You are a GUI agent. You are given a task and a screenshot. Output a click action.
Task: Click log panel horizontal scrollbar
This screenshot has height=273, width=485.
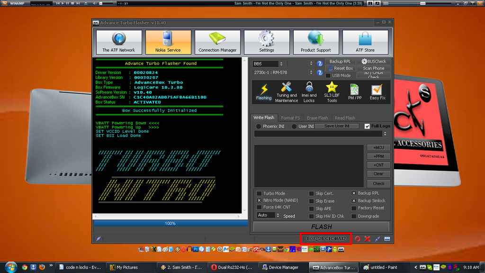pos(167,216)
